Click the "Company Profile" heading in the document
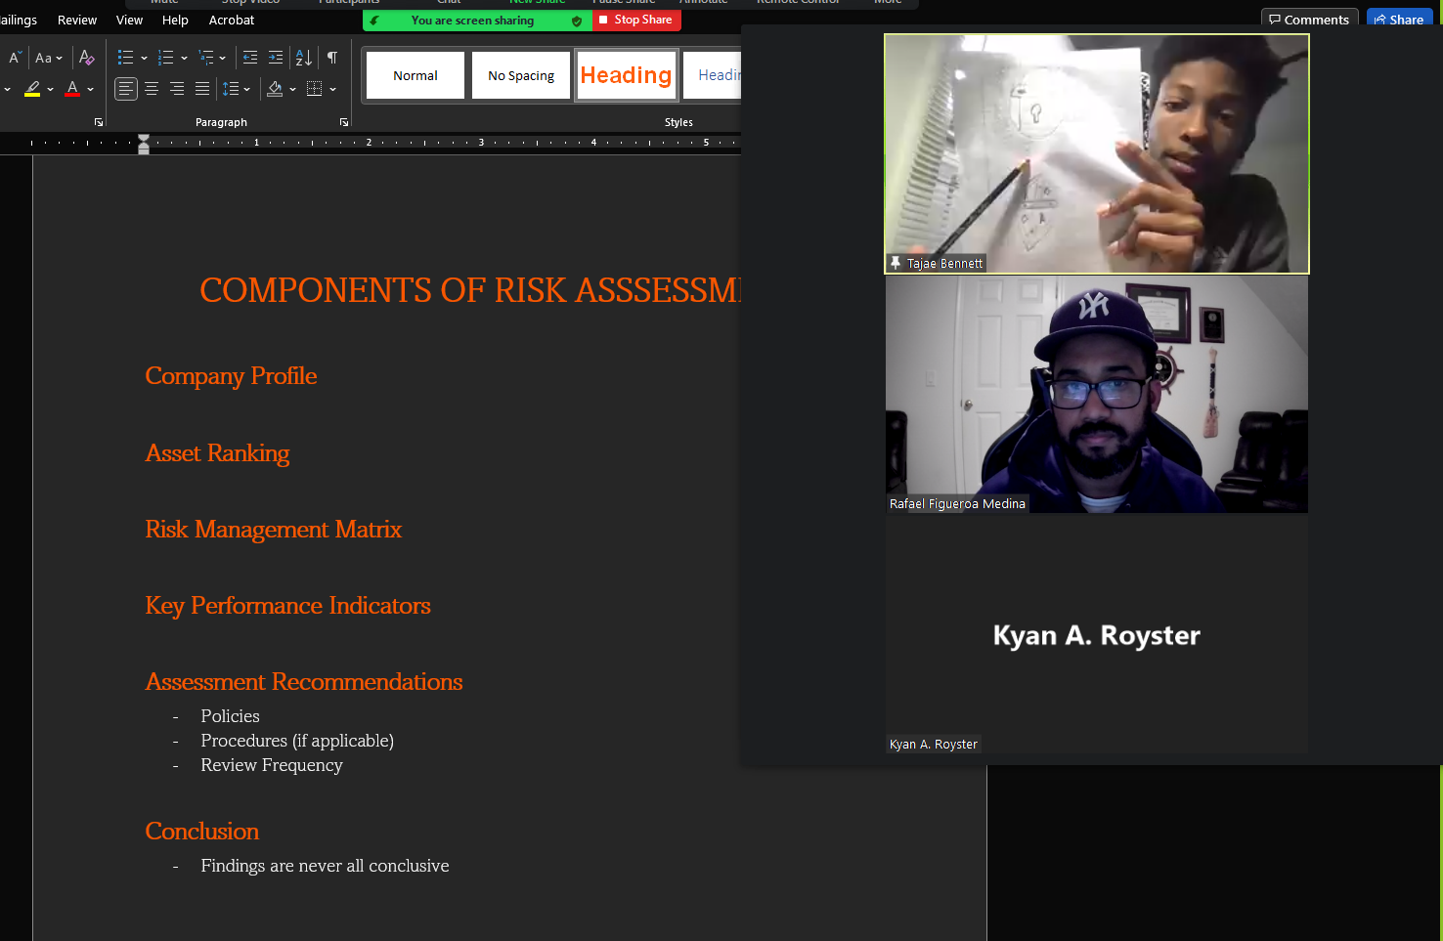The width and height of the screenshot is (1443, 941). [231, 376]
